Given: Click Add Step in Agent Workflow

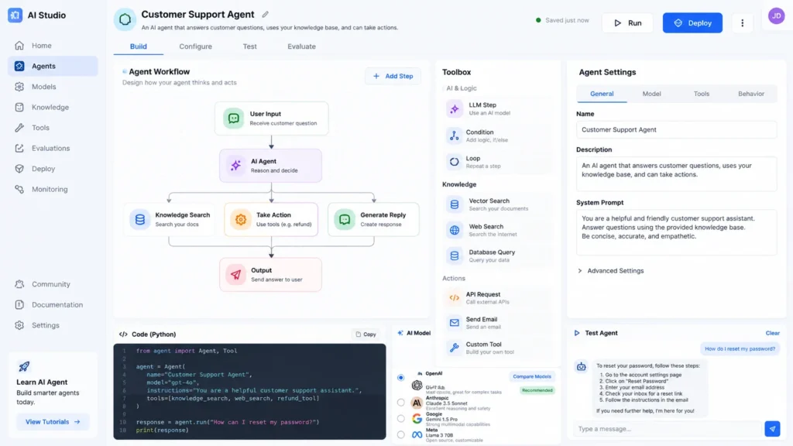Looking at the screenshot, I should [393, 76].
